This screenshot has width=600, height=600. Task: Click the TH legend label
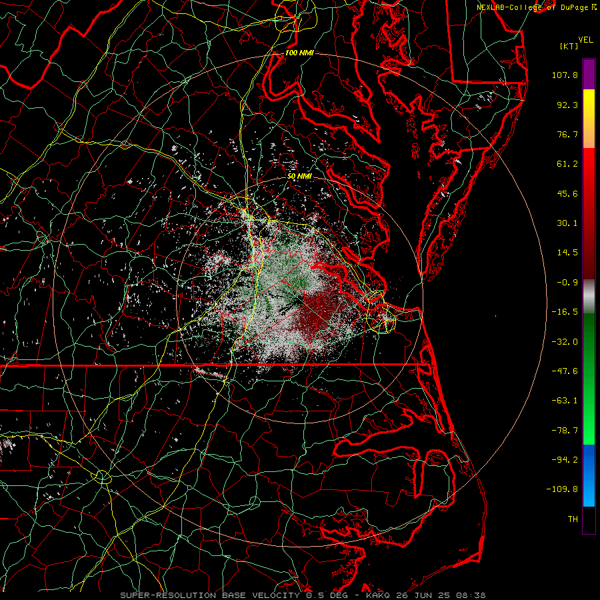pos(573,519)
